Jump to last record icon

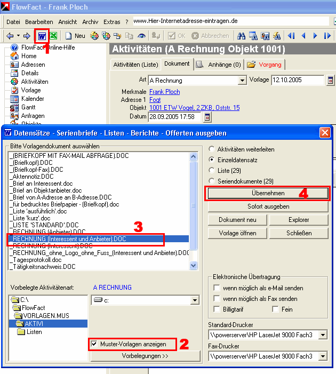click(x=327, y=36)
